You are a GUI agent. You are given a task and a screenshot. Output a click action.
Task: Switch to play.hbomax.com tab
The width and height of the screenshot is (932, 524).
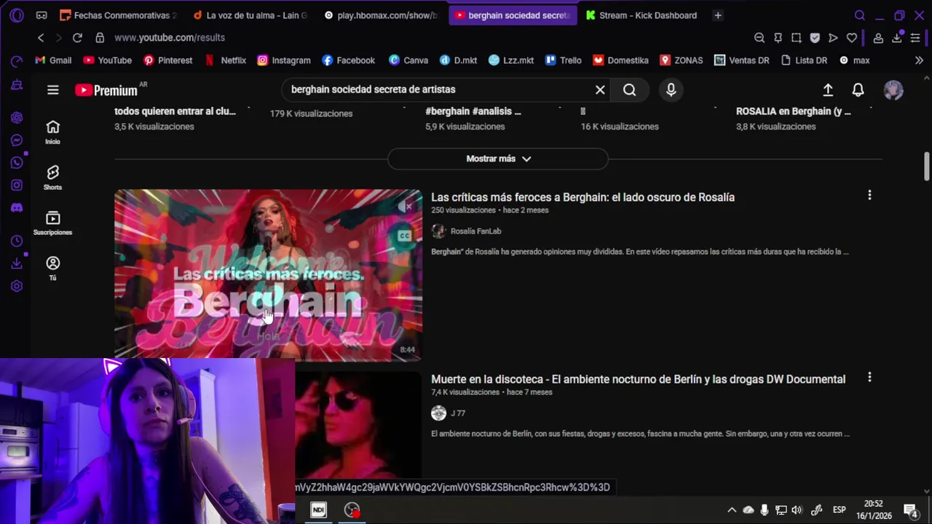click(381, 15)
